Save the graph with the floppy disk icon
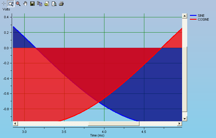 tap(32, 4)
